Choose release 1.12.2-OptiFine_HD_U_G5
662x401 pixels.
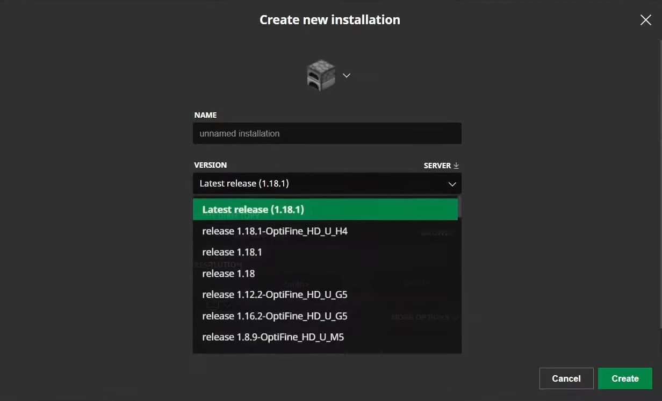(275, 295)
